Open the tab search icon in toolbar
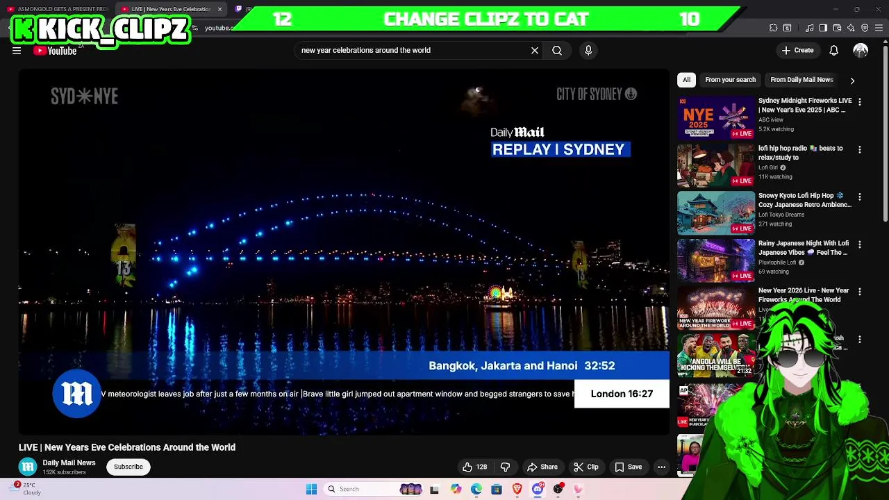Screen dimensions: 889x500 pyautogui.click(x=788, y=28)
